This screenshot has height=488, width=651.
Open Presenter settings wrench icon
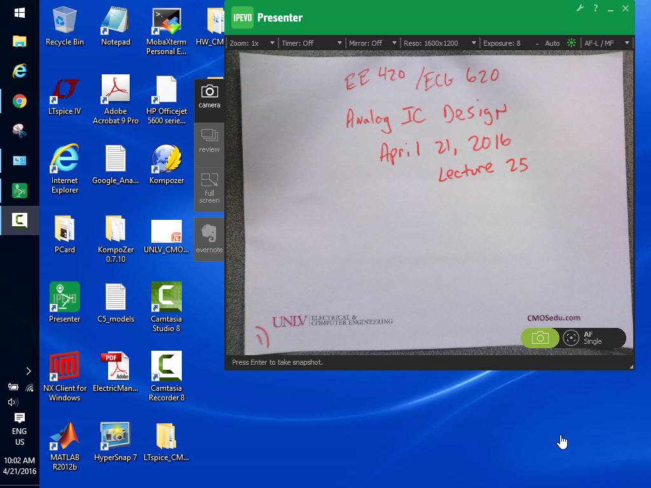(580, 8)
